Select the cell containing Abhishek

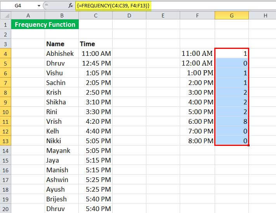pos(61,54)
